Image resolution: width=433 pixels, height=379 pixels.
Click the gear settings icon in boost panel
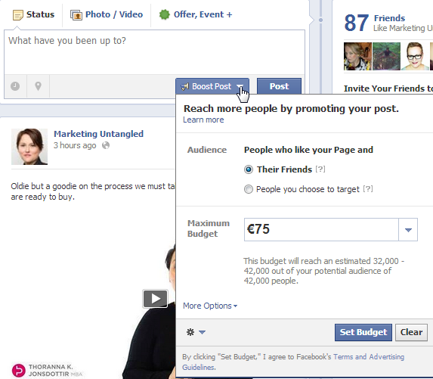pos(190,332)
